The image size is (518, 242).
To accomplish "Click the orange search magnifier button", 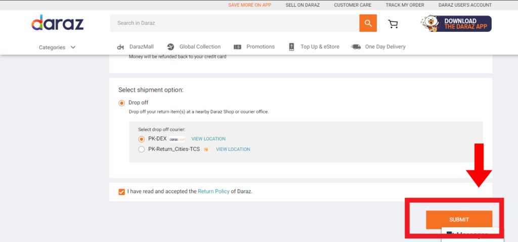I will 368,23.
